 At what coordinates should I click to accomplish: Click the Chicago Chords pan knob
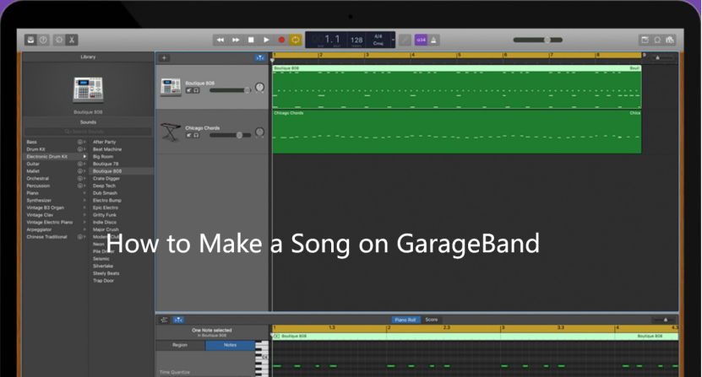click(259, 132)
